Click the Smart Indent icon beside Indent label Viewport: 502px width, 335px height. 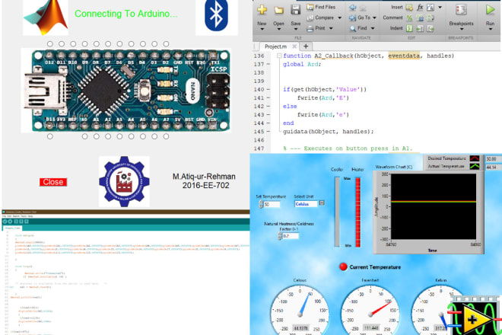click(409, 28)
